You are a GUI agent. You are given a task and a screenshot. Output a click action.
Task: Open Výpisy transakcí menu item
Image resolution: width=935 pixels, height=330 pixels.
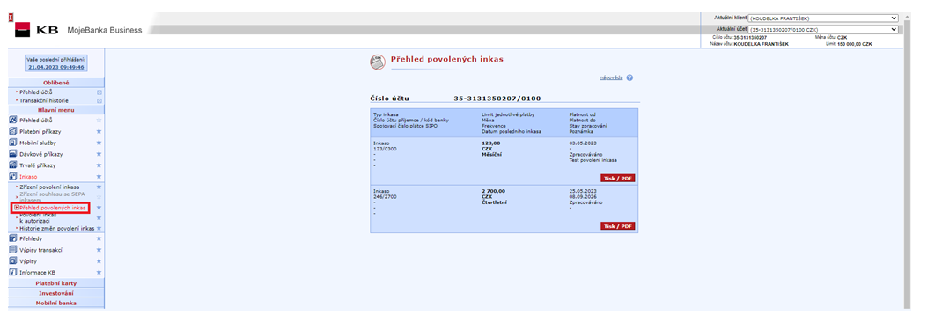[x=41, y=250]
